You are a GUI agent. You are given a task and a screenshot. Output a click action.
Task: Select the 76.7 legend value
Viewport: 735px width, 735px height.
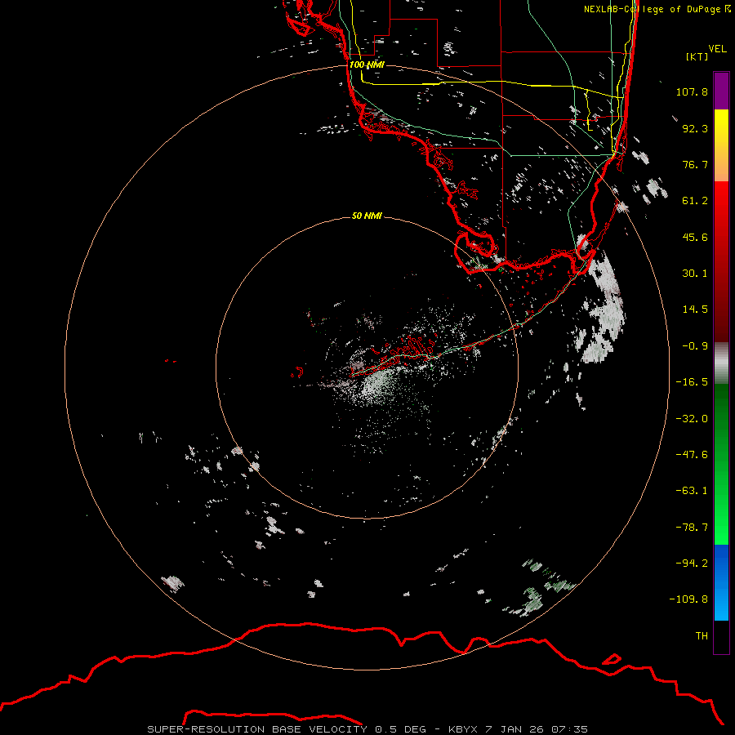[x=695, y=164]
